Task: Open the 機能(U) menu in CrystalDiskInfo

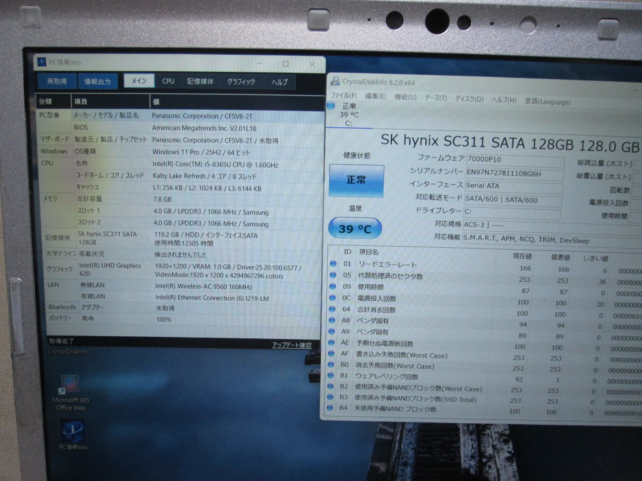Action: 405,97
